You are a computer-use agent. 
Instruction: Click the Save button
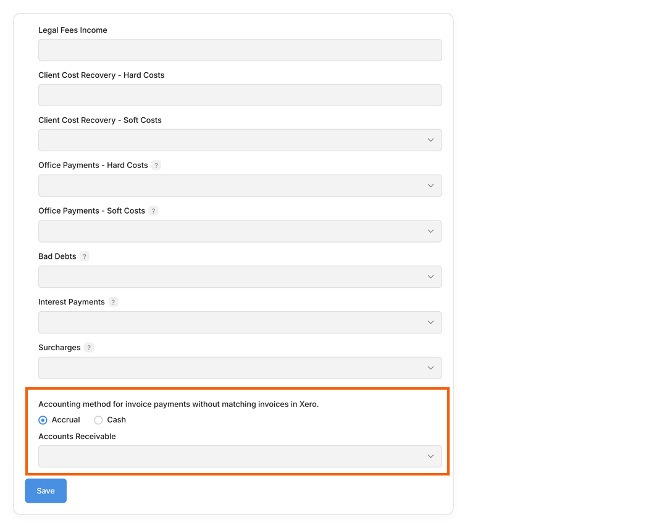pyautogui.click(x=46, y=491)
